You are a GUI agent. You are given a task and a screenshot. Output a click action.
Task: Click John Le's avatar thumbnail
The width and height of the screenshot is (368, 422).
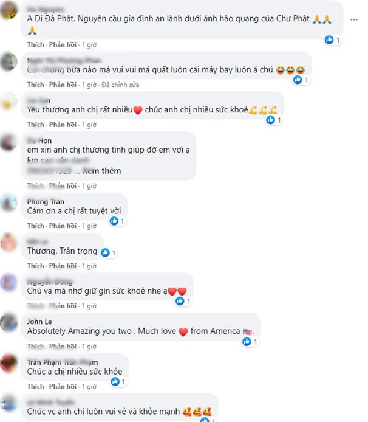pyautogui.click(x=9, y=322)
